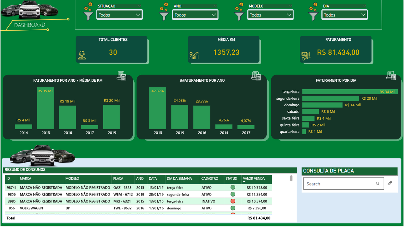Image resolution: width=404 pixels, height=228 pixels.
Task: Sort table by the PLACA column header
Action: coord(123,179)
